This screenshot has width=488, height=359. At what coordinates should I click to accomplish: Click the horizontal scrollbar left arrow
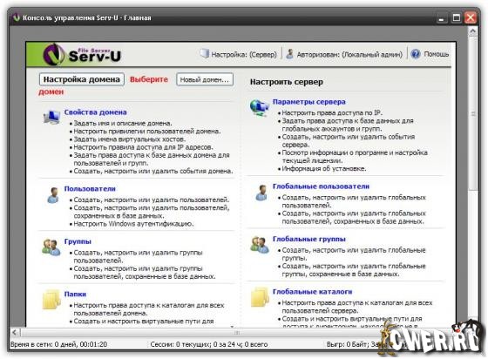coord(14,333)
